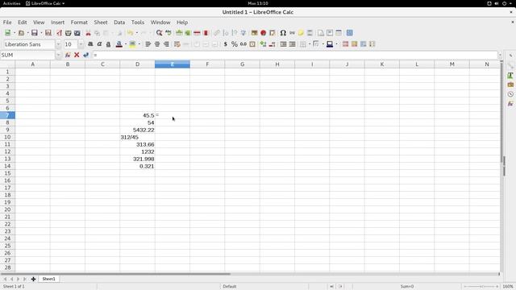Open background color dropdown arrow
This screenshot has width=516, height=290.
tap(139, 44)
